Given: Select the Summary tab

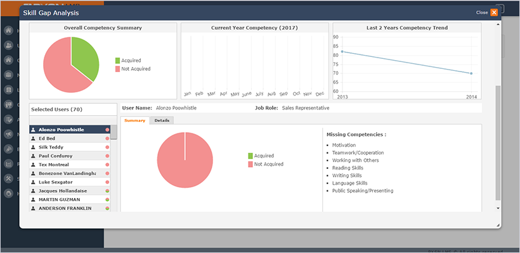Looking at the screenshot, I should pyautogui.click(x=134, y=120).
